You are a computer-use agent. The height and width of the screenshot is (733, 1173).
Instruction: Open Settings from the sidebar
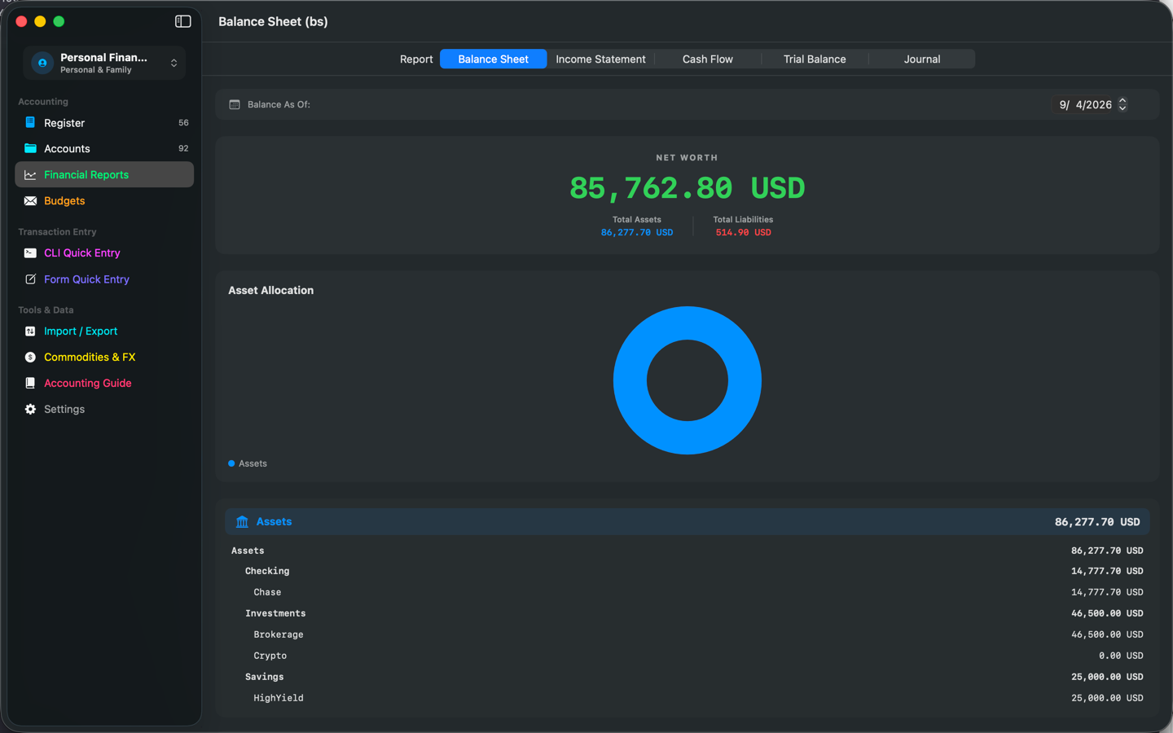pyautogui.click(x=104, y=409)
